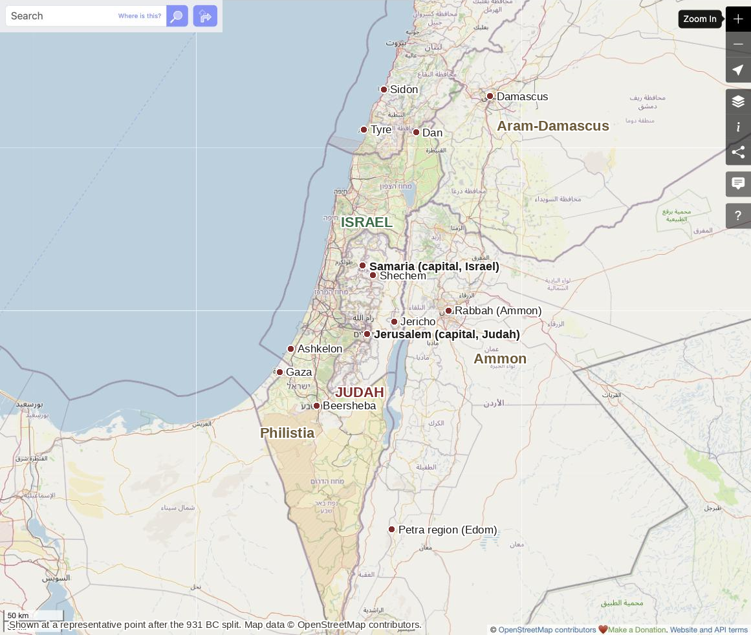Select the Beersheba marker dot
Viewport: 751px width, 635px height.
[316, 406]
